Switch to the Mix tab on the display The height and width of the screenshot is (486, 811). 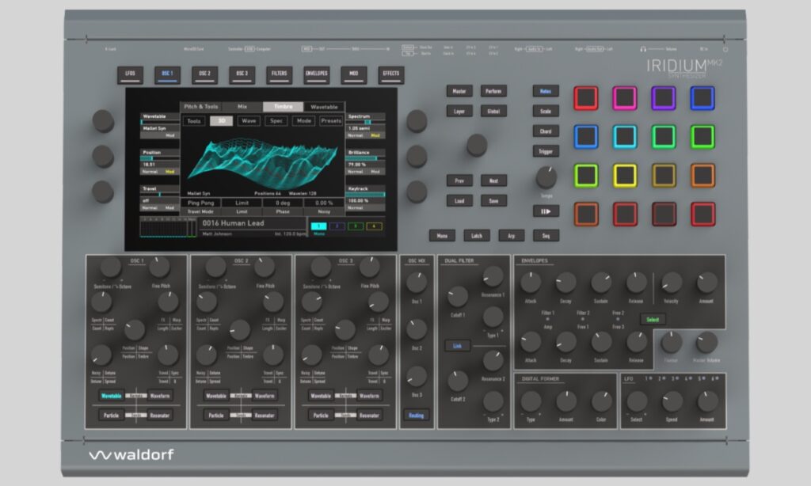[242, 107]
